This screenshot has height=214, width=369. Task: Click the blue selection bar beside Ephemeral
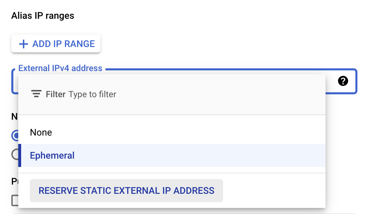pos(20,155)
